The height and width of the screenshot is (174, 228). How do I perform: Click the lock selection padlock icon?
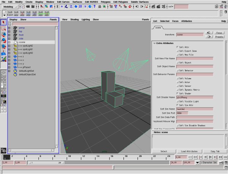[x=100, y=6]
